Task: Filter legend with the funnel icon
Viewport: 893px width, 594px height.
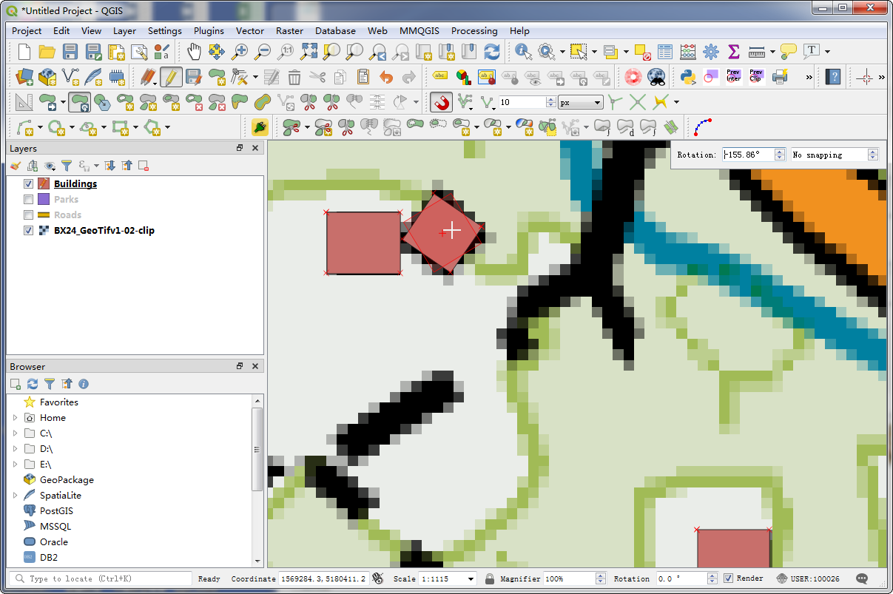Action: click(66, 166)
